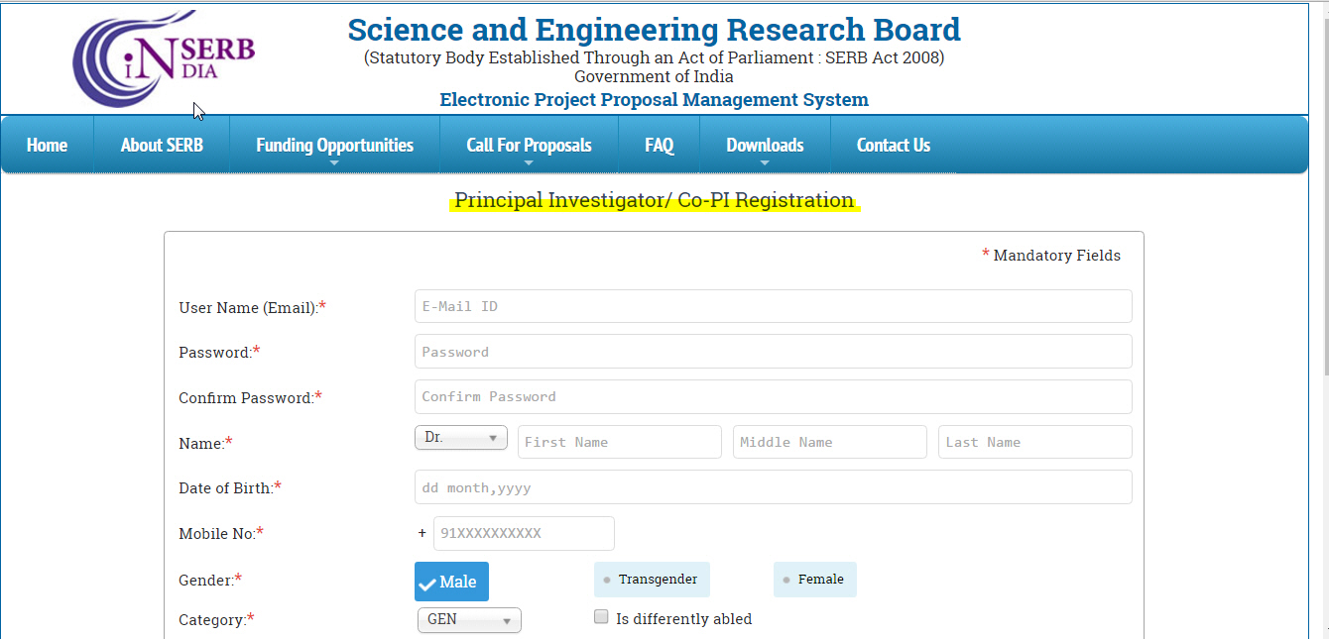Check the Is differently abled checkbox
The image size is (1329, 639).
601,615
